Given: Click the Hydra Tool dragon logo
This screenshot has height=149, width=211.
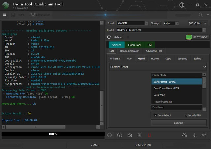Looking at the screenshot, I should click(x=5, y=5).
